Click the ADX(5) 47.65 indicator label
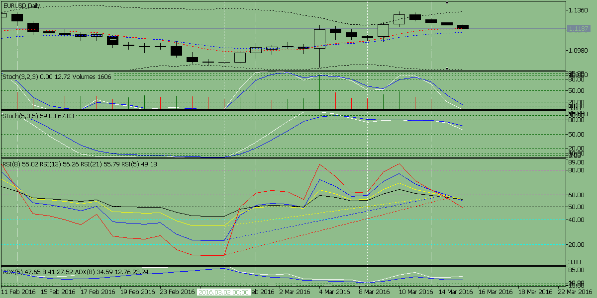The height and width of the screenshot is (298, 597). click(x=20, y=272)
